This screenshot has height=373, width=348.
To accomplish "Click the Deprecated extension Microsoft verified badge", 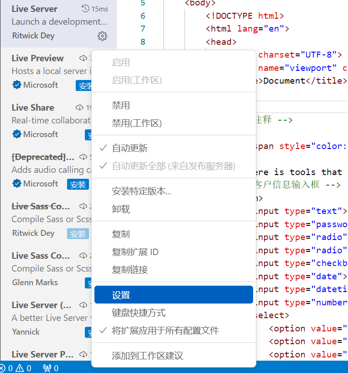I will pos(17,184).
